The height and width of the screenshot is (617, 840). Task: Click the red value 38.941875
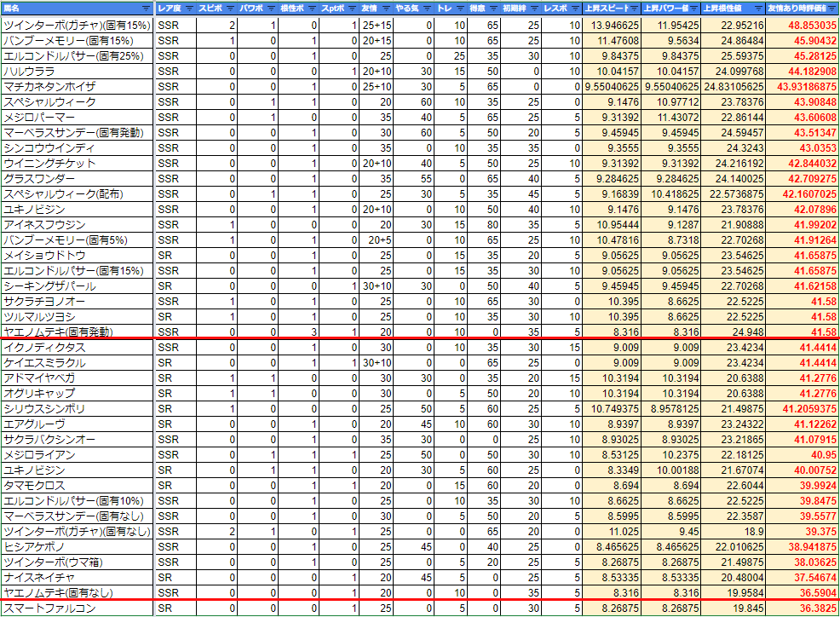point(812,547)
